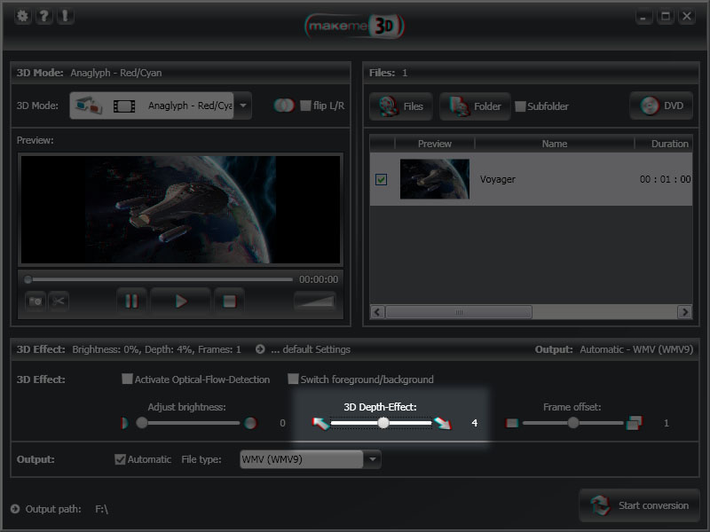Uncheck the Automatic output checkbox
The height and width of the screenshot is (532, 710).
point(120,459)
